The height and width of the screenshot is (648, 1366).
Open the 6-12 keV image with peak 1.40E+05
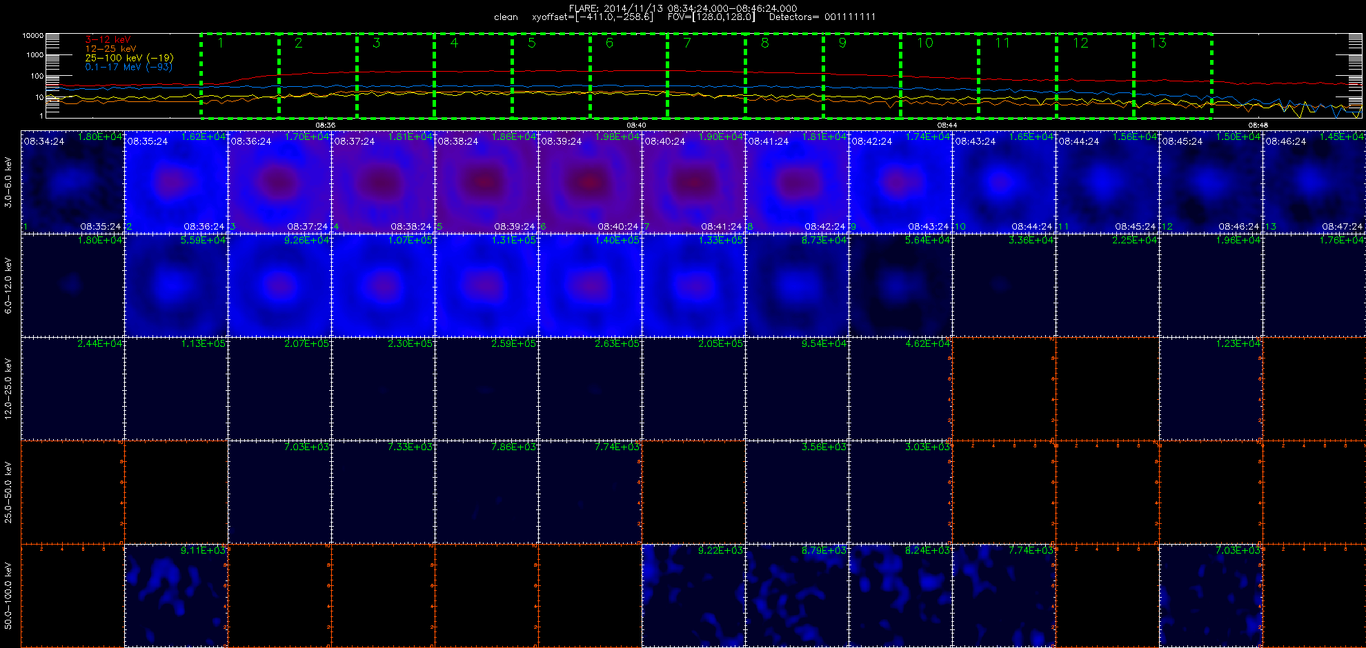point(590,285)
